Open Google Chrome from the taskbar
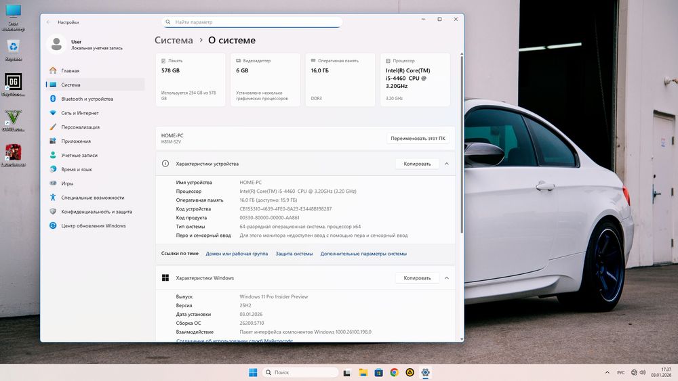Image resolution: width=678 pixels, height=381 pixels. pos(394,372)
